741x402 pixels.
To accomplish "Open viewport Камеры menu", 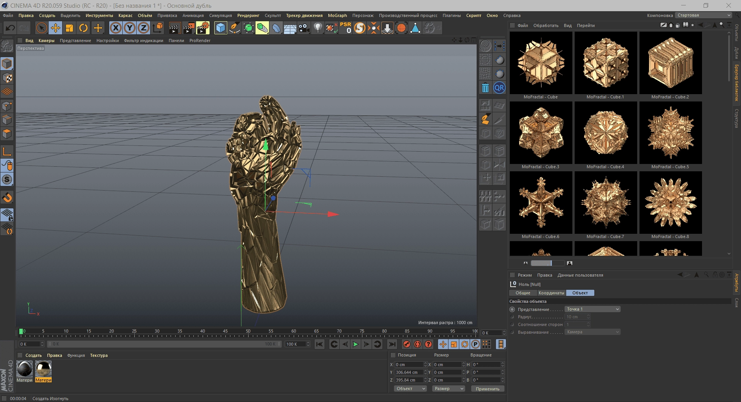I will pyautogui.click(x=46, y=41).
